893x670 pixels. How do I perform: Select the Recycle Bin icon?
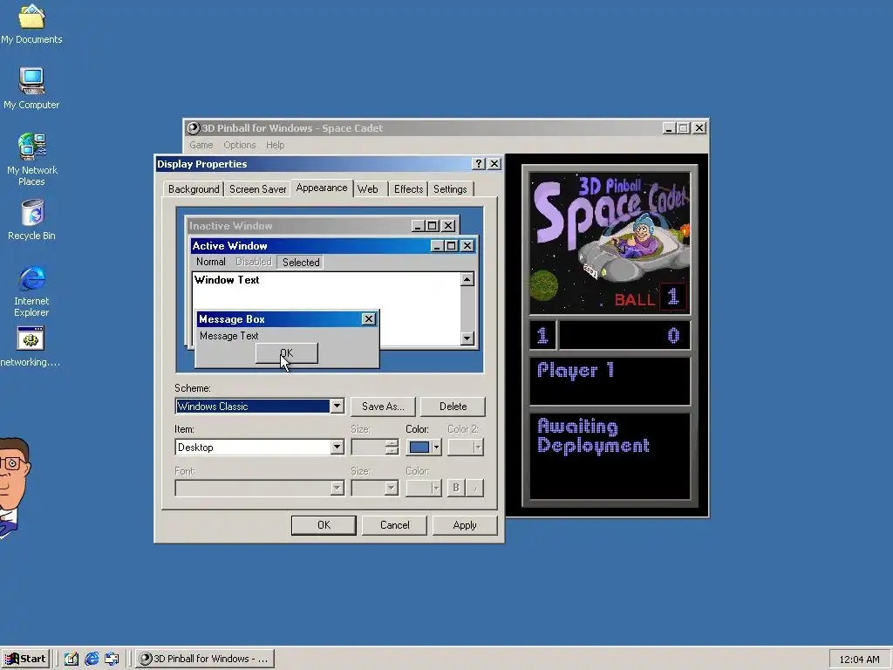pyautogui.click(x=31, y=219)
